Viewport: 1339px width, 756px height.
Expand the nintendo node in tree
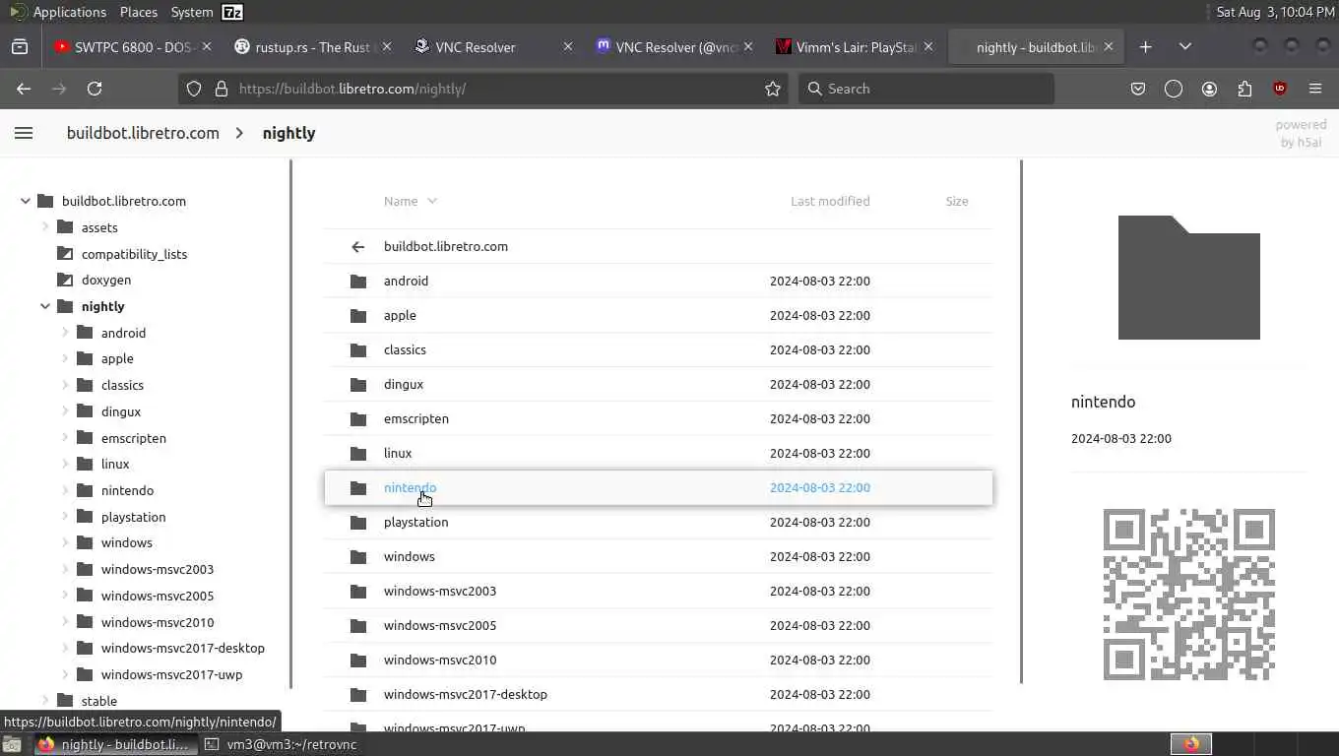coord(65,490)
